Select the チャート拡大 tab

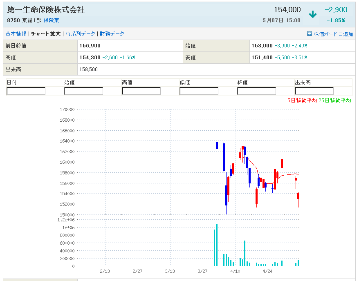click(x=46, y=34)
